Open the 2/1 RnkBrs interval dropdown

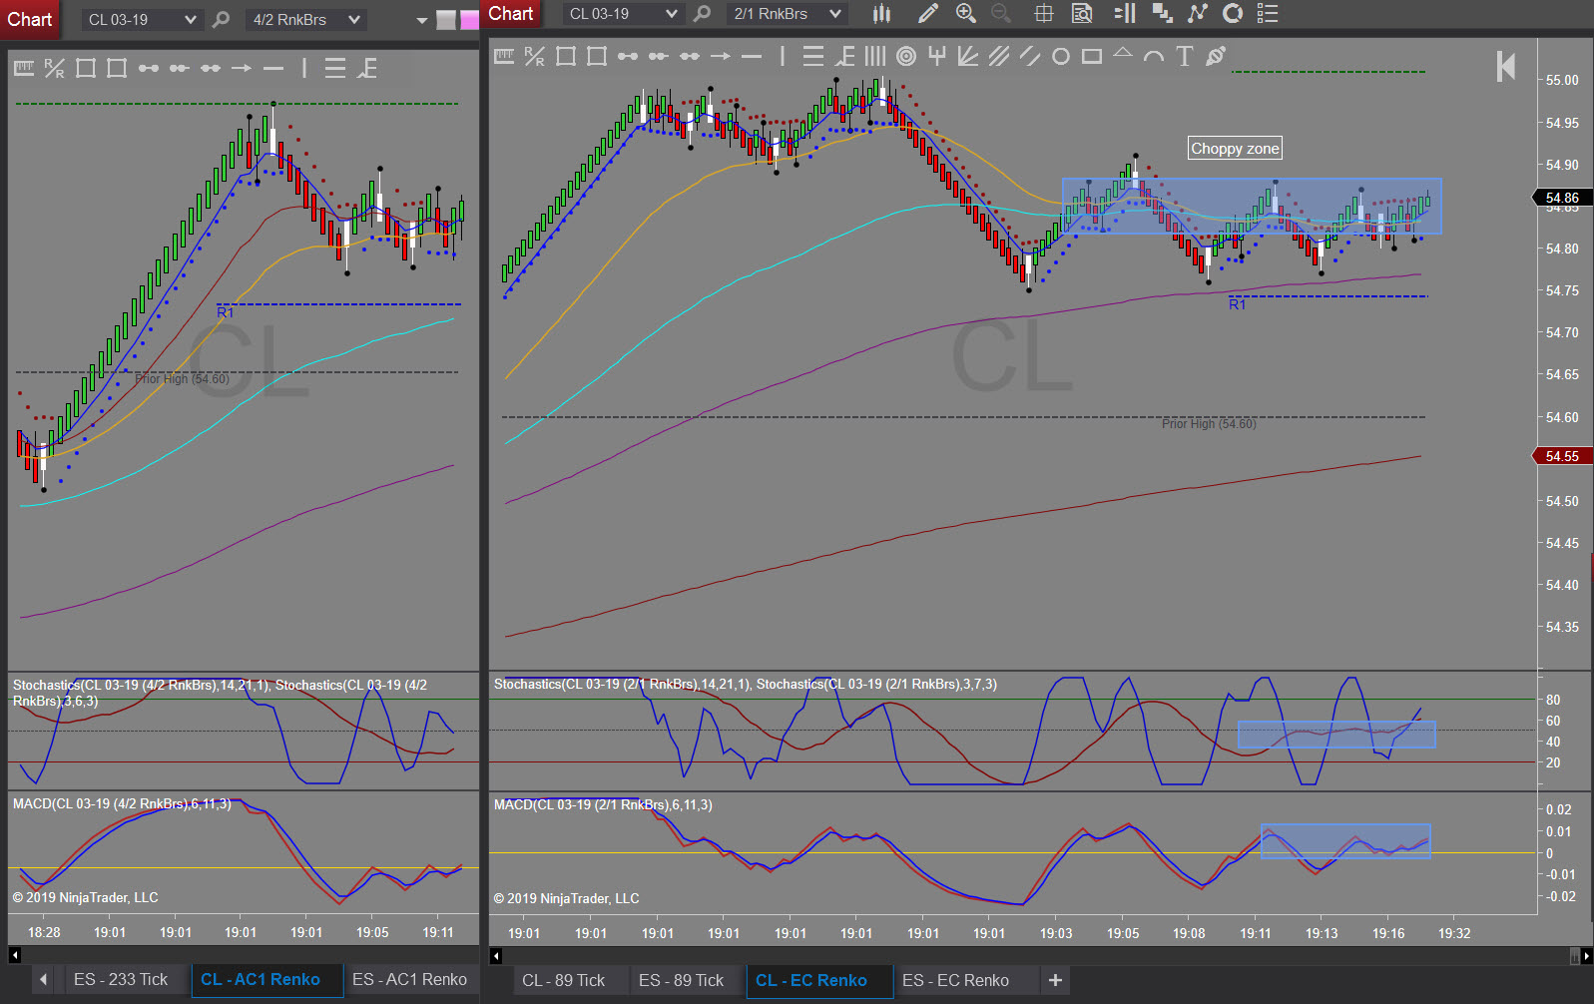[788, 13]
